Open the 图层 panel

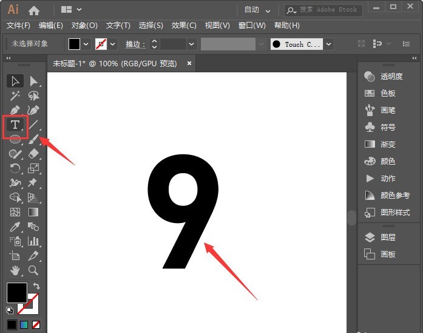388,238
